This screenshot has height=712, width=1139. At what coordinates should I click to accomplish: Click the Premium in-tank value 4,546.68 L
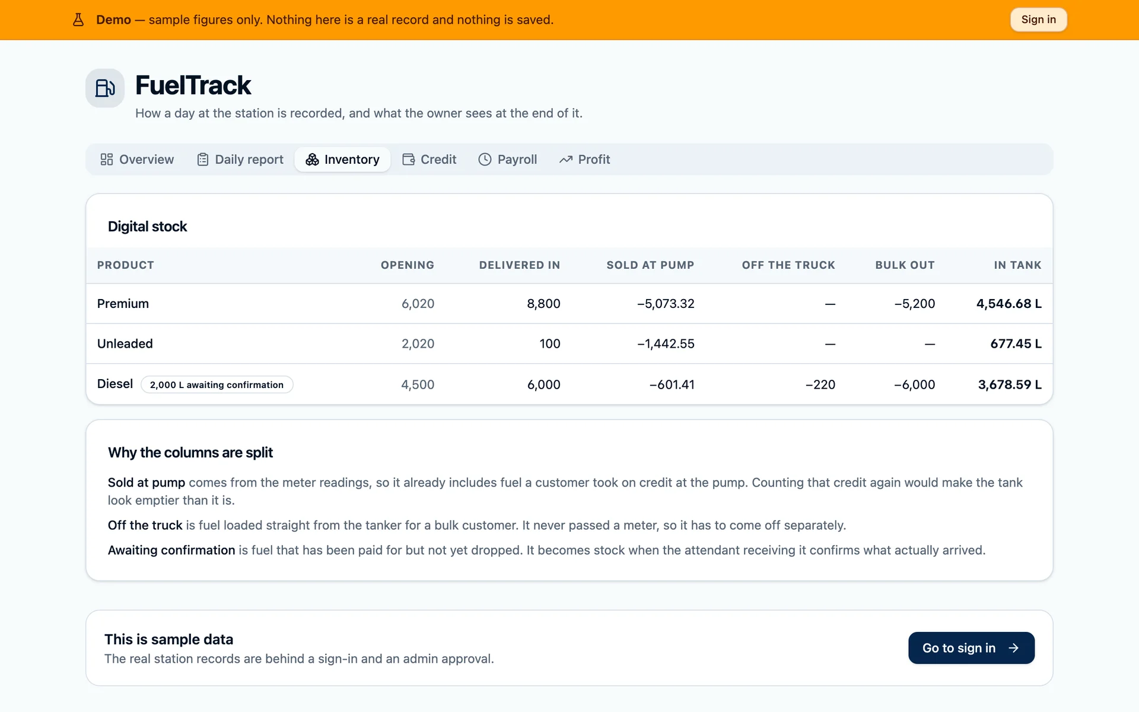(1009, 304)
